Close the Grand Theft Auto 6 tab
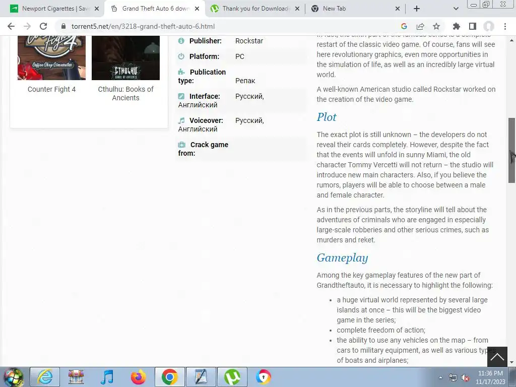Screen dimensions: 516x387 point(197,9)
